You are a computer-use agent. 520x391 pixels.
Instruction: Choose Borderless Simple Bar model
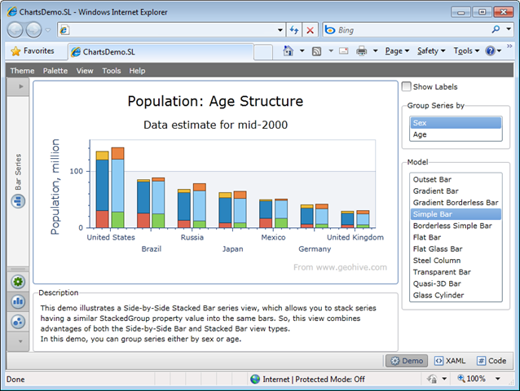456,226
